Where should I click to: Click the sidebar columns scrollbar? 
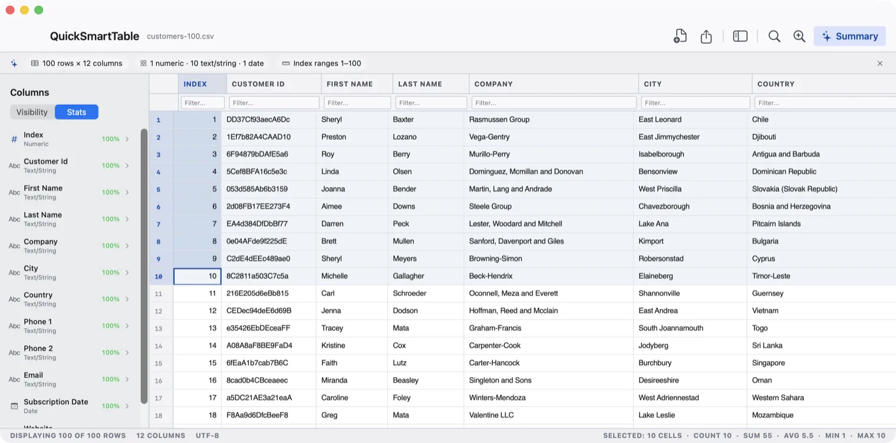pyautogui.click(x=144, y=266)
